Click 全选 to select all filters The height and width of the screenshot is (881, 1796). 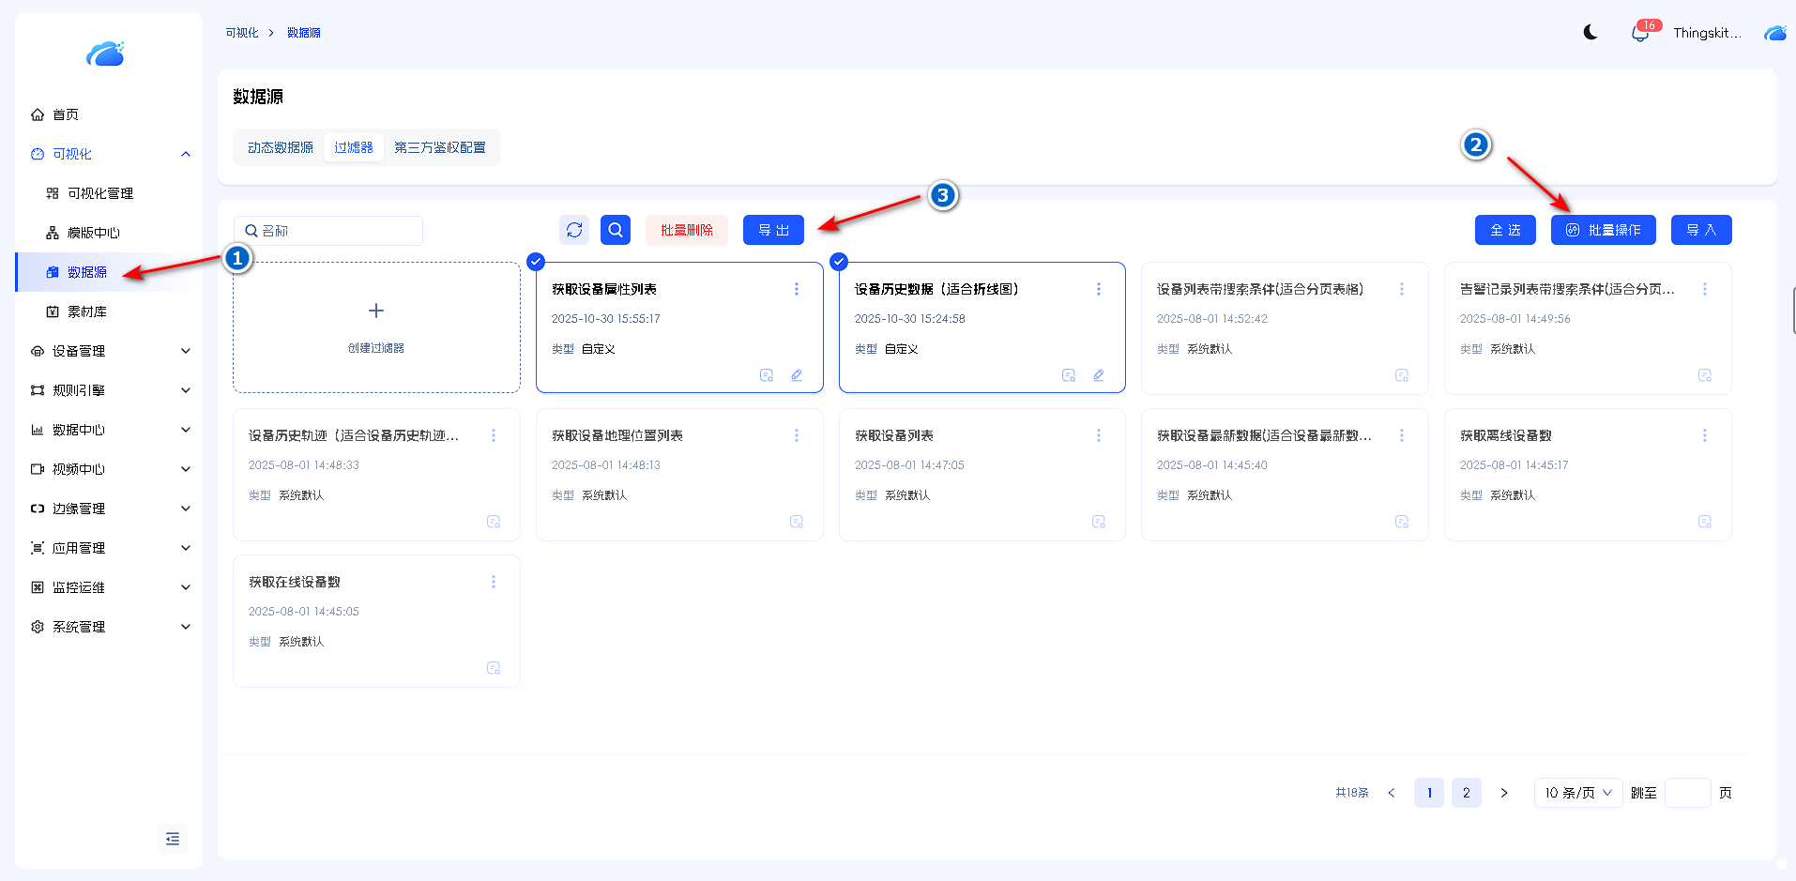(1505, 230)
